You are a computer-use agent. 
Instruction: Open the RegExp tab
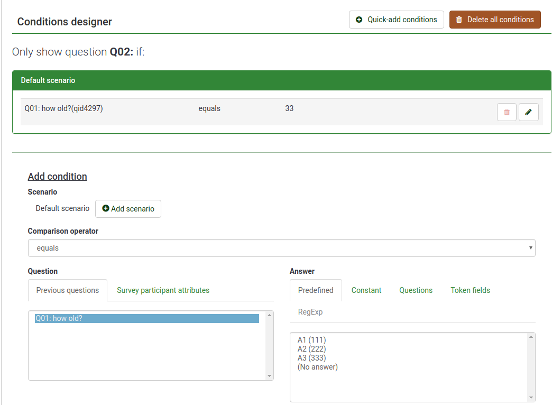click(310, 312)
